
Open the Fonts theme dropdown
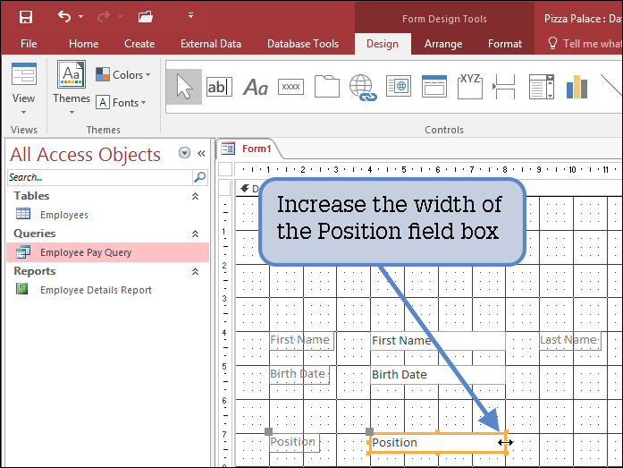click(x=121, y=103)
